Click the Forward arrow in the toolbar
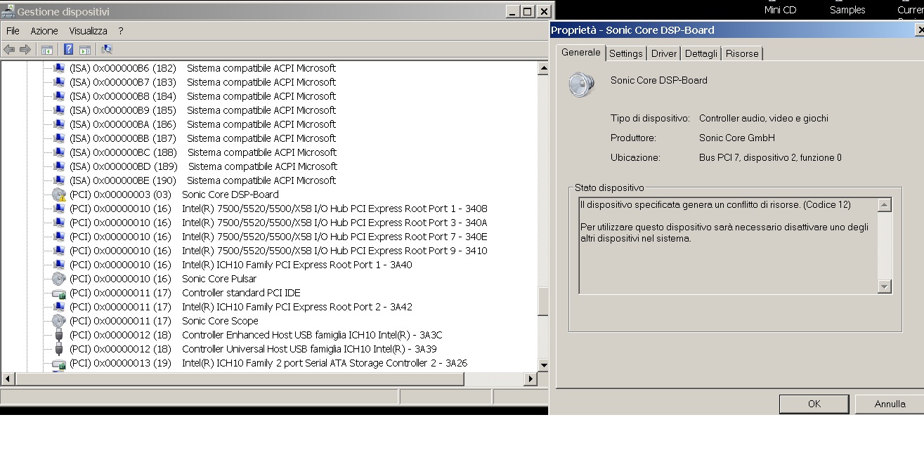 [25, 49]
